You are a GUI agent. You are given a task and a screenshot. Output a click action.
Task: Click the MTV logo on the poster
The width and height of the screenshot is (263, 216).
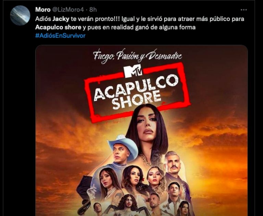133,72
